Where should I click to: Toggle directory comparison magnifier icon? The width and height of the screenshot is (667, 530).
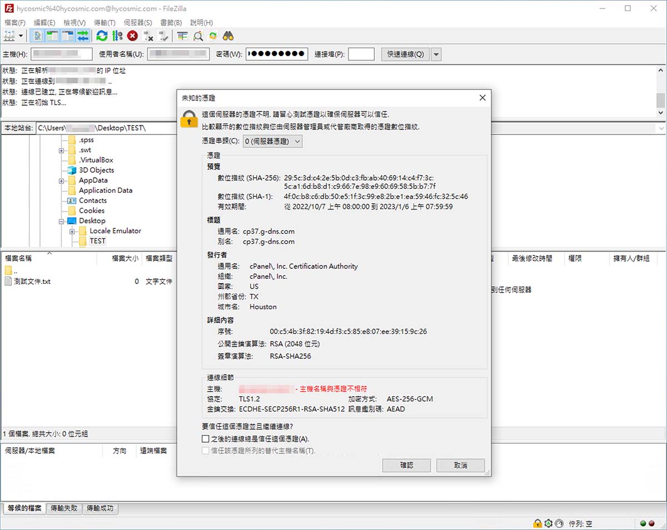click(x=198, y=36)
